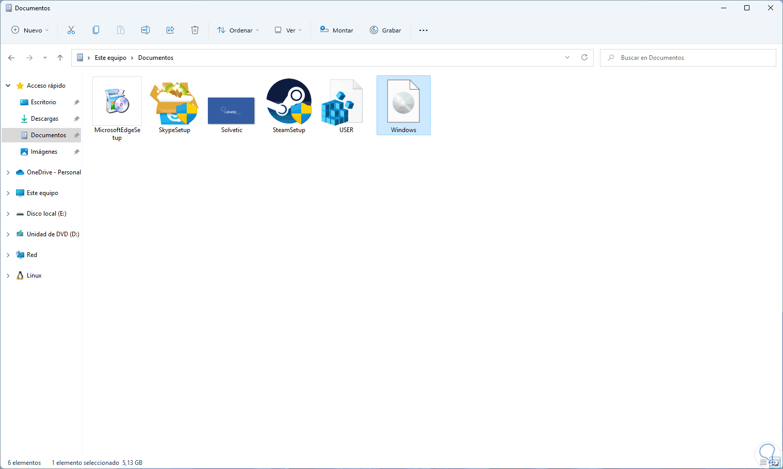Viewport: 783px width, 469px height.
Task: Select the SkypeSetup installer file
Action: coord(174,106)
